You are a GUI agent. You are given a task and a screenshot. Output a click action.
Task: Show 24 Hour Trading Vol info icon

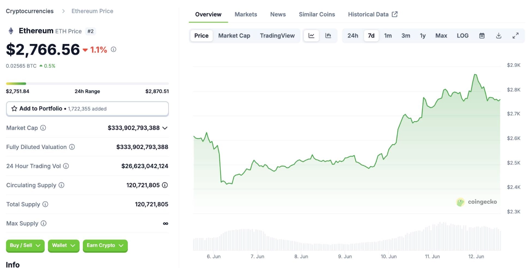tap(66, 166)
